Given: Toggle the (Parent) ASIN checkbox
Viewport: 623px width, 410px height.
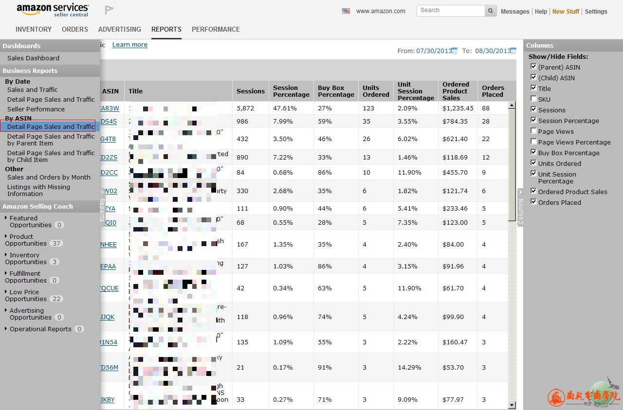Looking at the screenshot, I should pos(533,67).
